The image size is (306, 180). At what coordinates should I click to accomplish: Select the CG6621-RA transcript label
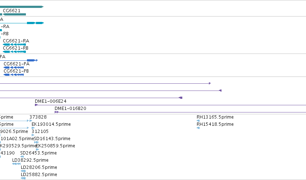click(16, 41)
